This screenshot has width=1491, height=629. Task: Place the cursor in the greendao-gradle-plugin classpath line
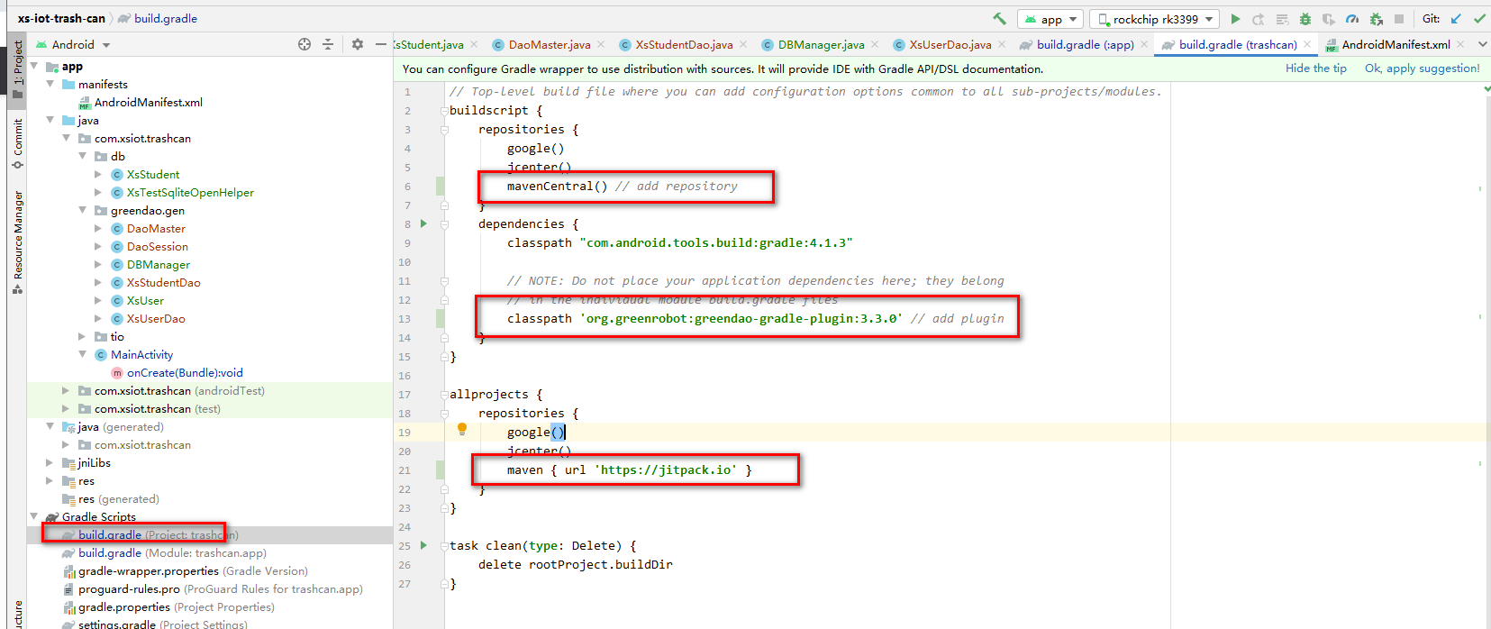click(x=755, y=318)
